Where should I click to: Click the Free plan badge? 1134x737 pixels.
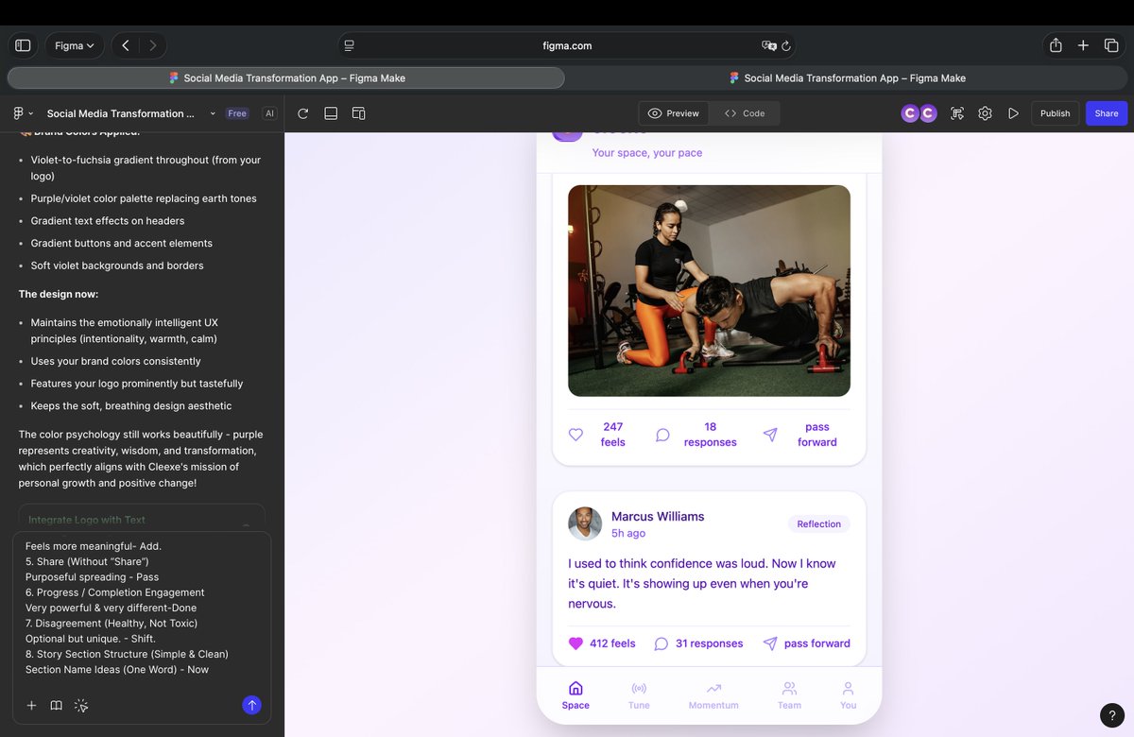[237, 113]
